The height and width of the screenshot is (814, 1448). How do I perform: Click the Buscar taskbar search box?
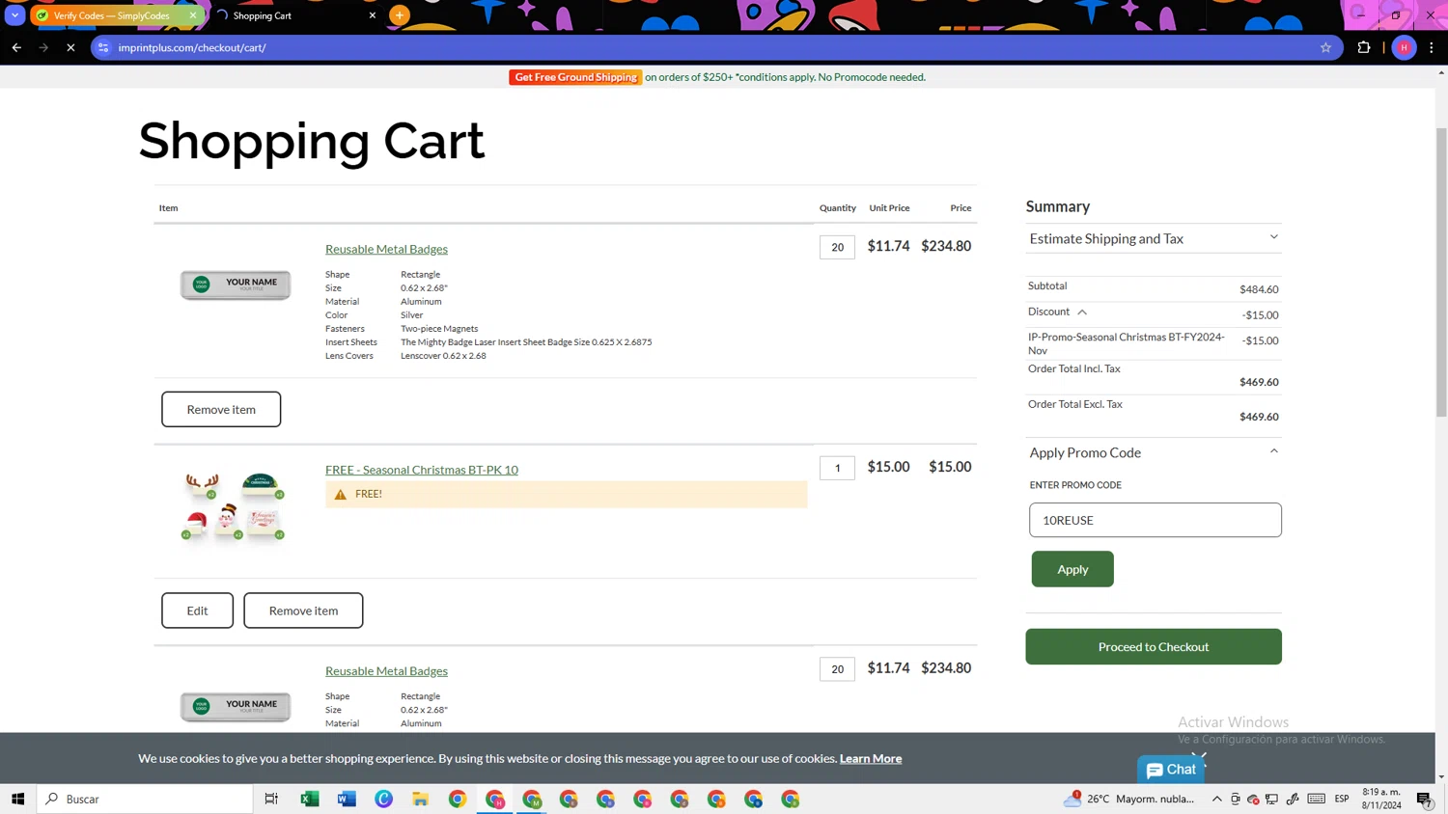point(145,799)
